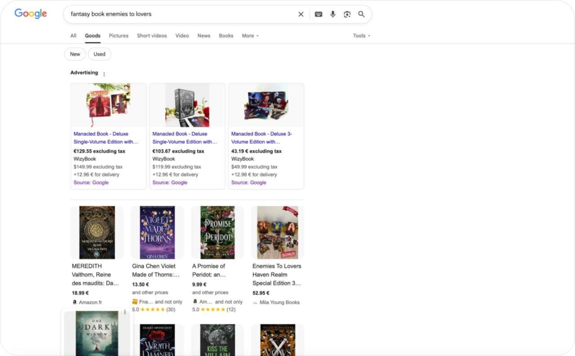Click inside the search input field

pos(180,14)
